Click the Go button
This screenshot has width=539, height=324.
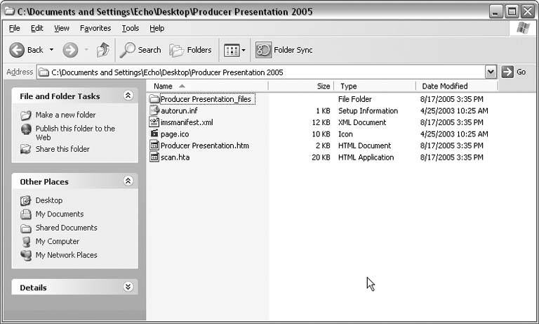[513, 72]
